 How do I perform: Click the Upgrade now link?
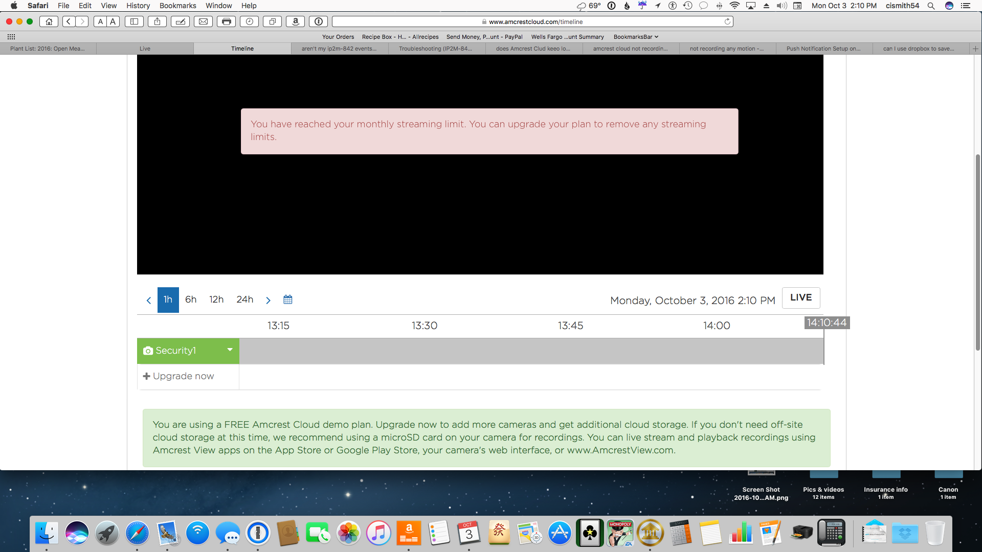[x=178, y=376]
